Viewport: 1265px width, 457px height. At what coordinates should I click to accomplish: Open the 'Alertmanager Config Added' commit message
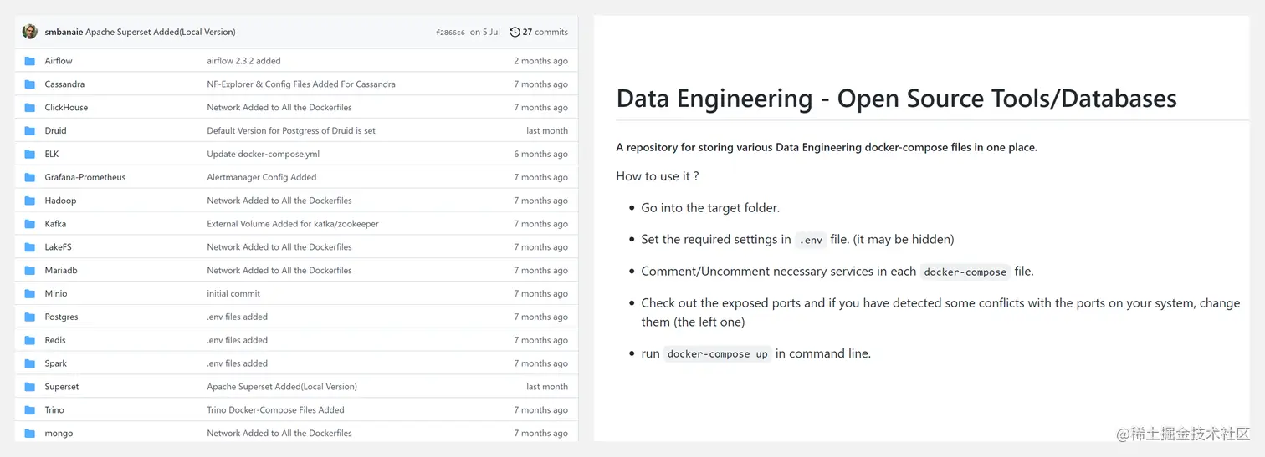261,177
